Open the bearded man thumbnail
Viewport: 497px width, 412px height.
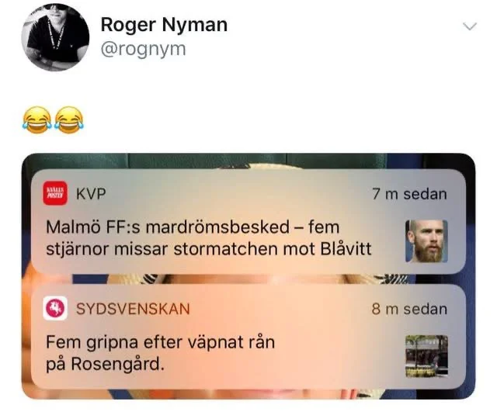click(x=426, y=241)
